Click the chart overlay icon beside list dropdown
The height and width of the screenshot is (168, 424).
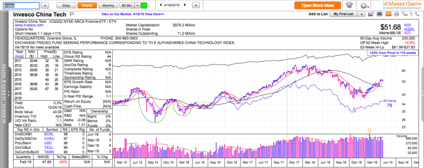coord(371,14)
